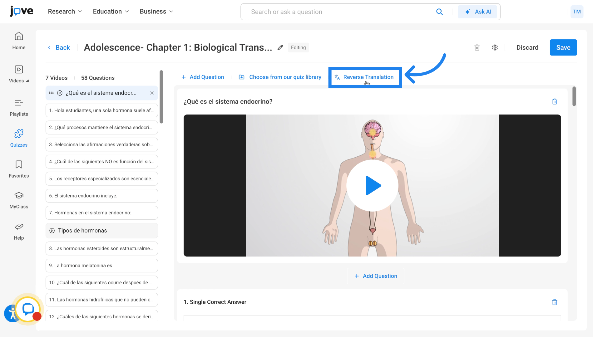This screenshot has height=337, width=593.
Task: Remove the selected endocrine video item with X
Action: pyautogui.click(x=152, y=93)
